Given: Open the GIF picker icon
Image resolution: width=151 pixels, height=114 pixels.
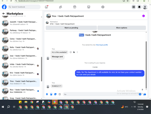Looking at the screenshot, I should (x=60, y=94).
